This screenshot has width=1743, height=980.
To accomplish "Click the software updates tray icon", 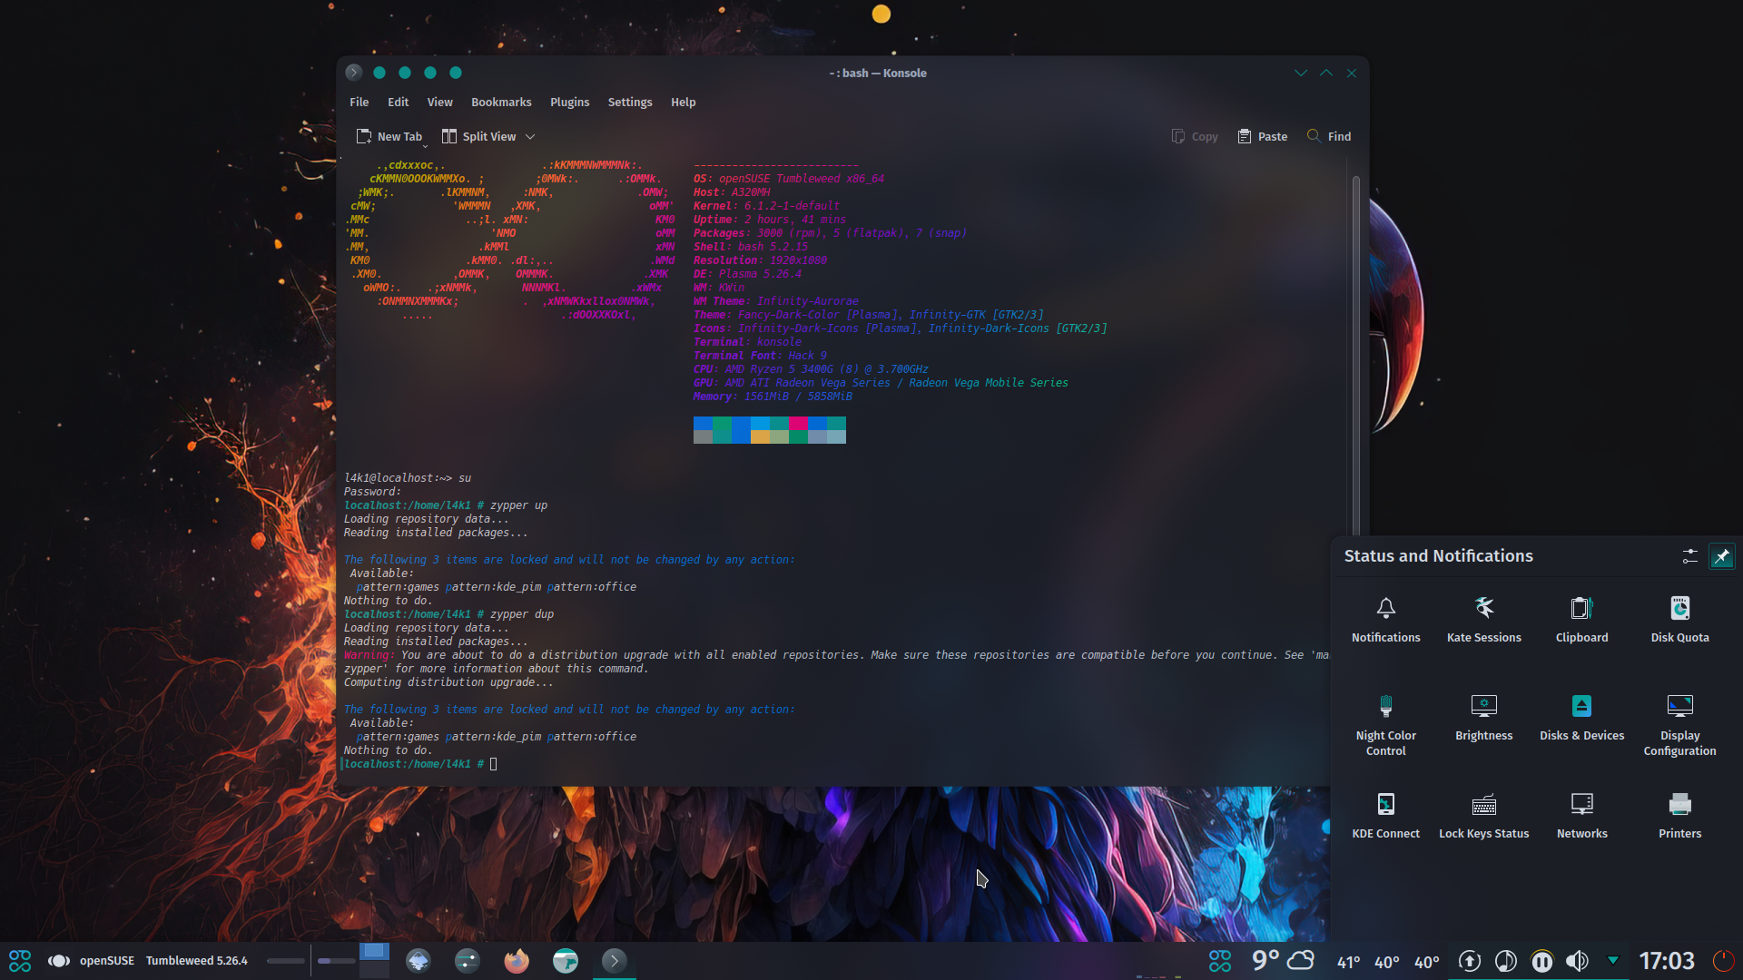I will 1470,961.
